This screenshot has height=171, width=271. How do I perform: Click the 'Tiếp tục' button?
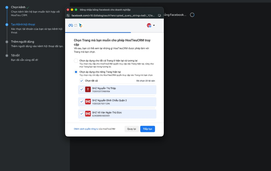(x=147, y=129)
